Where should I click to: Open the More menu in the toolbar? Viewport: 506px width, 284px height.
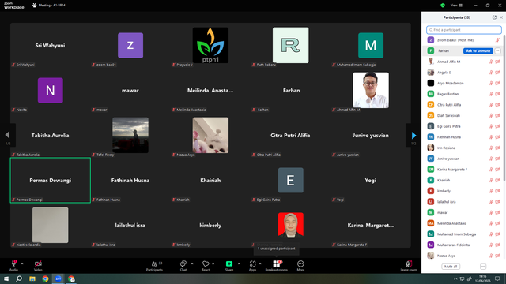pos(300,266)
